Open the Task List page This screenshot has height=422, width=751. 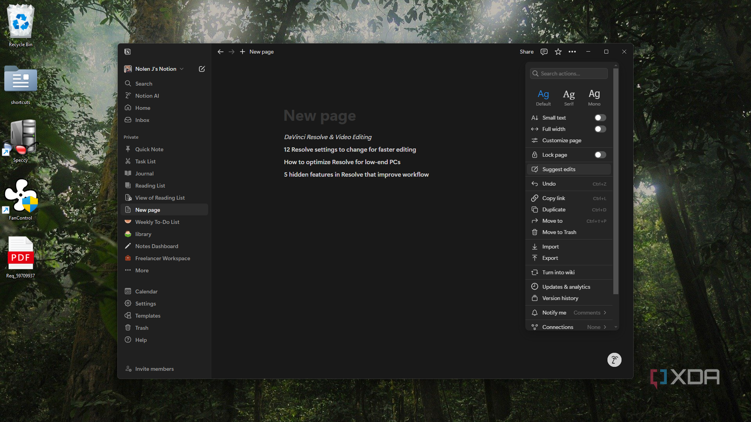pos(165,161)
